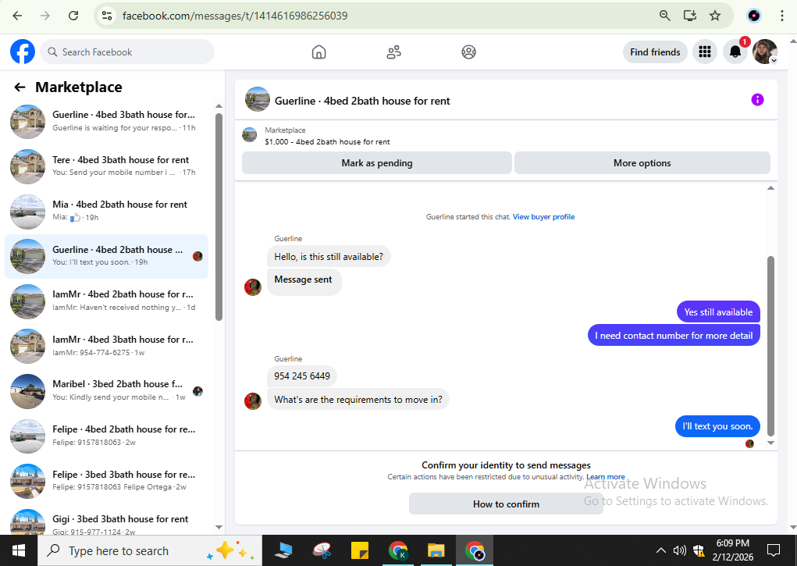Open Tere 4bed 3bath conversation
Screen dimensions: 797x566
pos(107,166)
